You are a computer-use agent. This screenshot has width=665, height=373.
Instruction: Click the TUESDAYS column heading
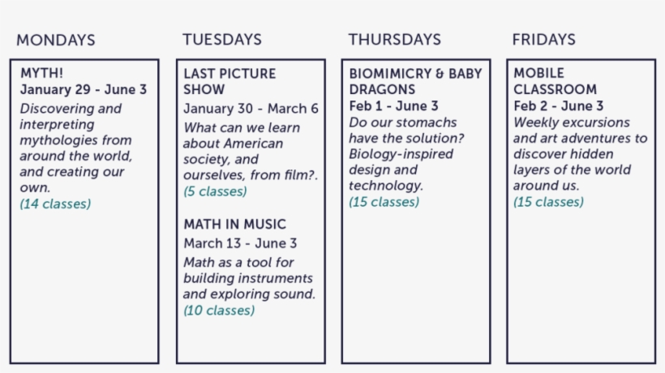coord(222,40)
